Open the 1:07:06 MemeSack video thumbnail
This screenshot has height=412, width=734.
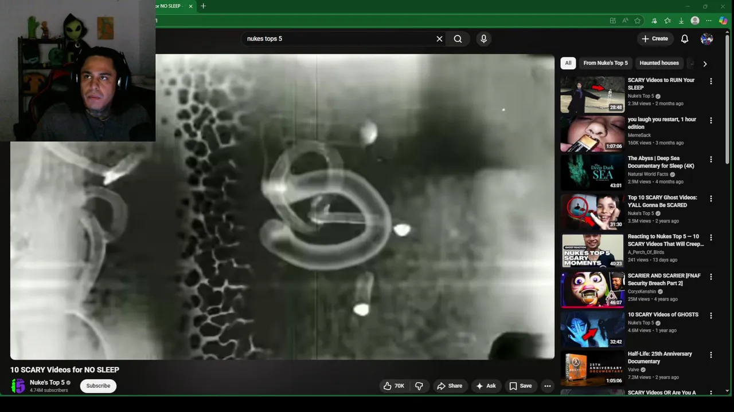click(x=592, y=133)
